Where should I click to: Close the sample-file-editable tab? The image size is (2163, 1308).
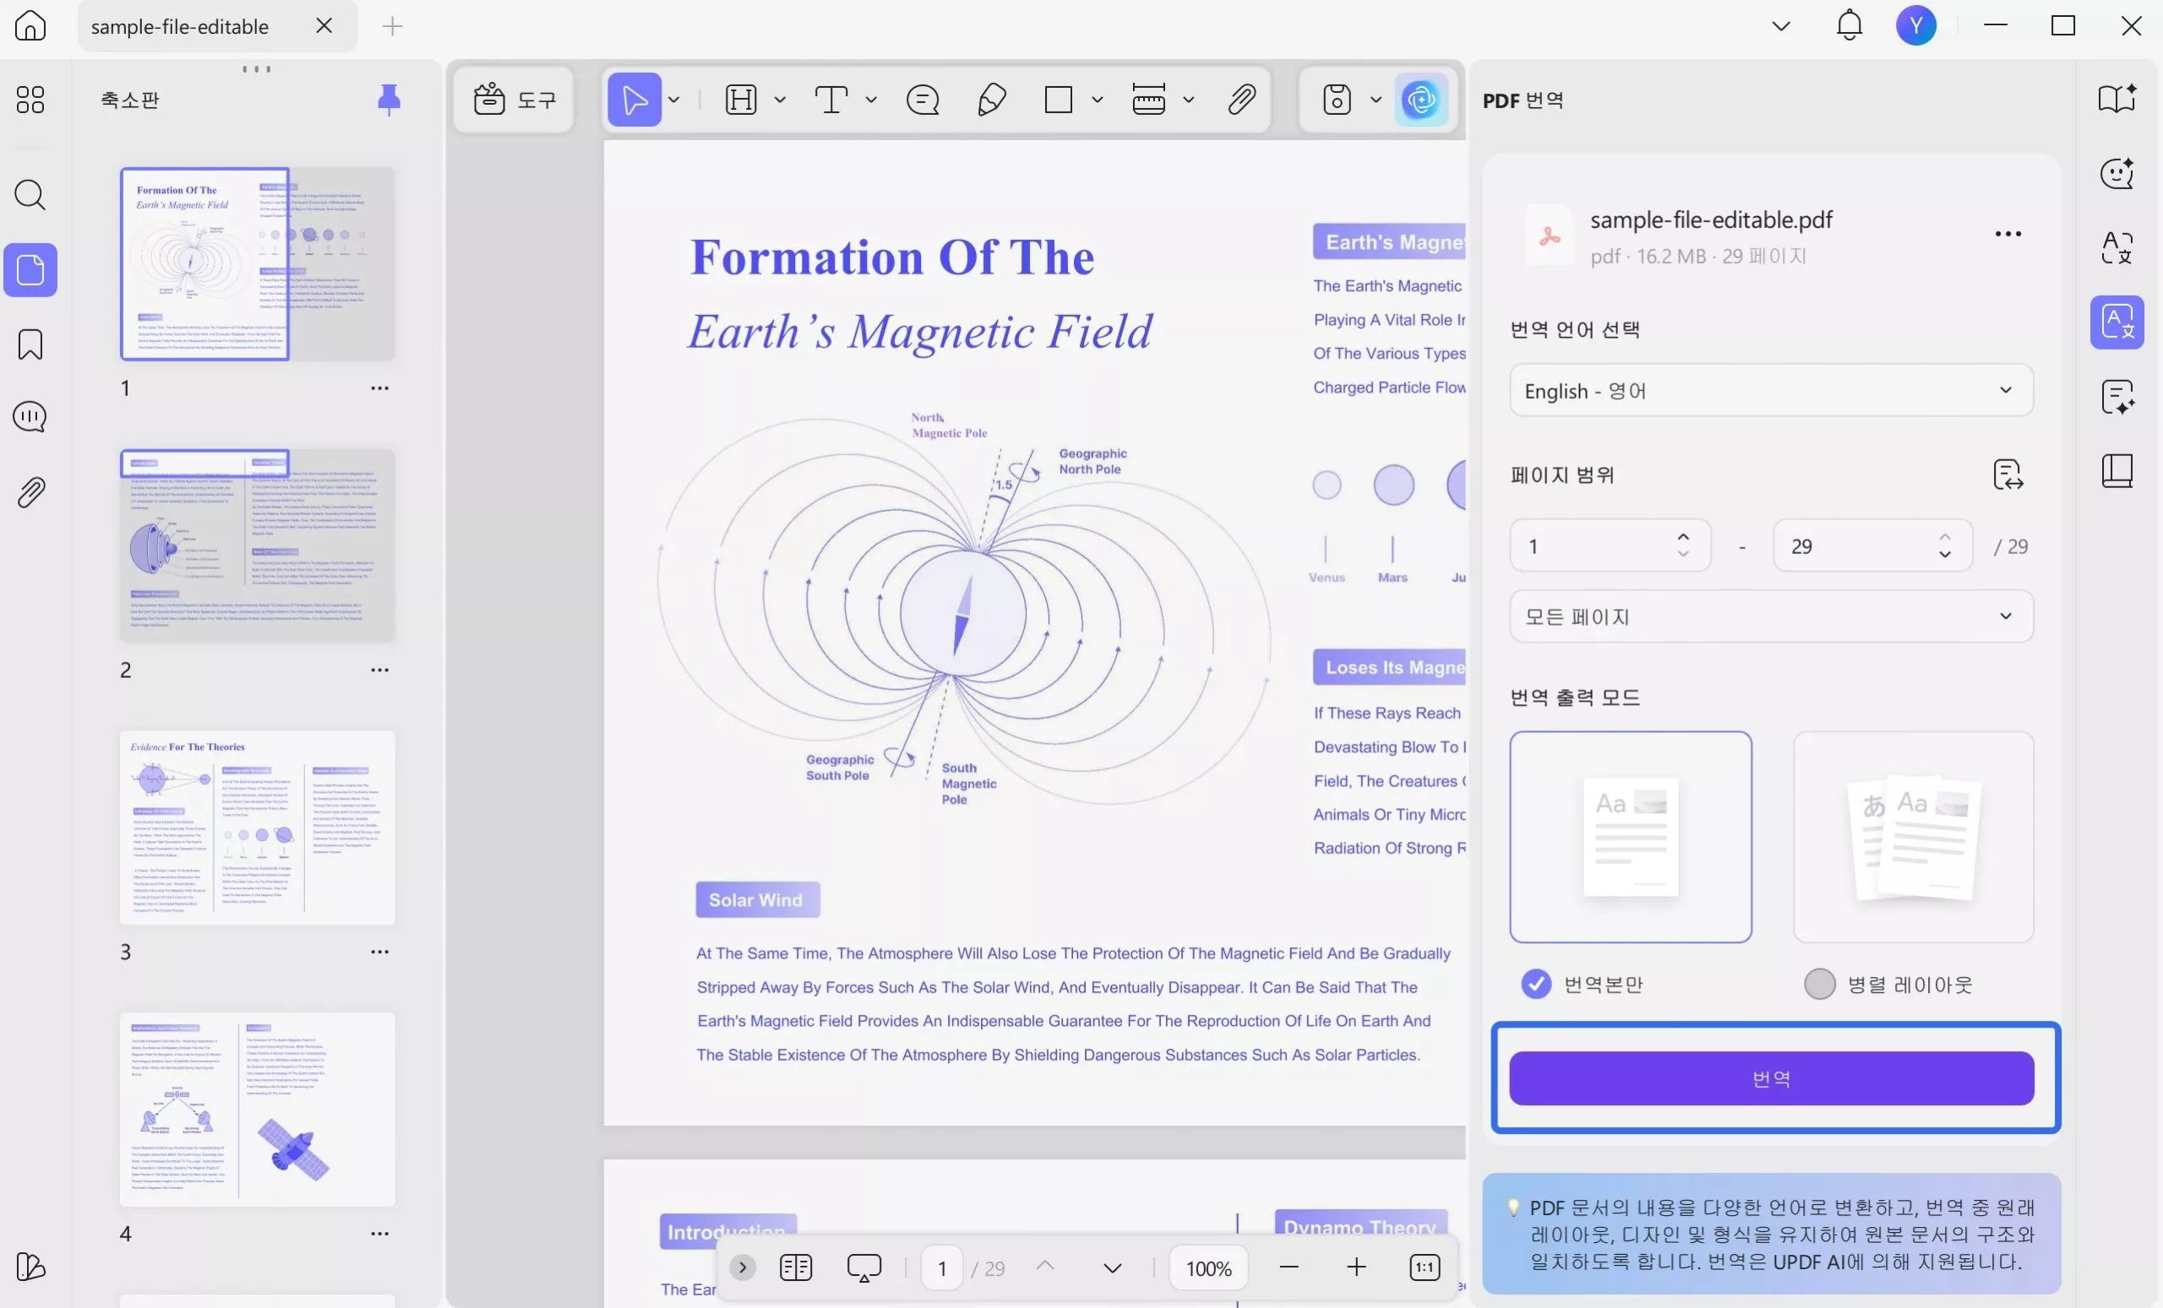coord(324,25)
